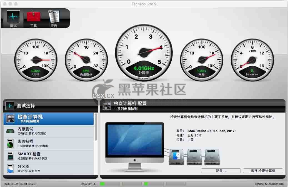This screenshot has height=187, width=288.
Task: Click the iMac (Retina 5K, 27-inch, 2017) model text
Action: click(x=211, y=131)
